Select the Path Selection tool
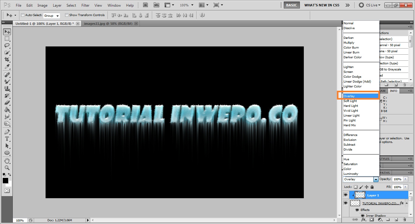Image resolution: width=415 pixels, height=224 pixels. coord(7,146)
